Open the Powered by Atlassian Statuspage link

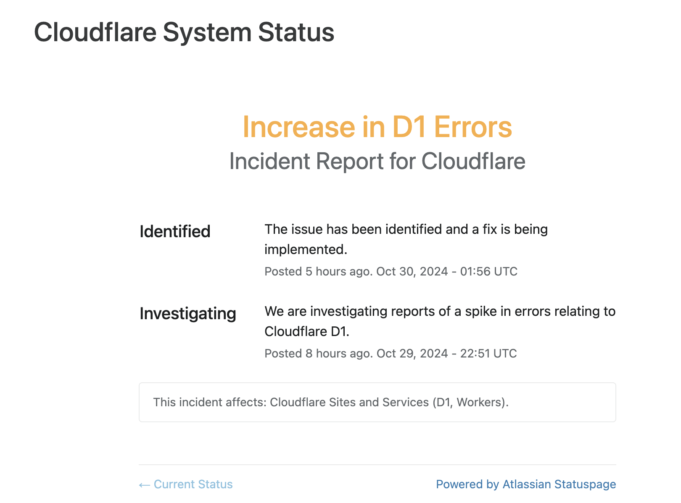525,484
